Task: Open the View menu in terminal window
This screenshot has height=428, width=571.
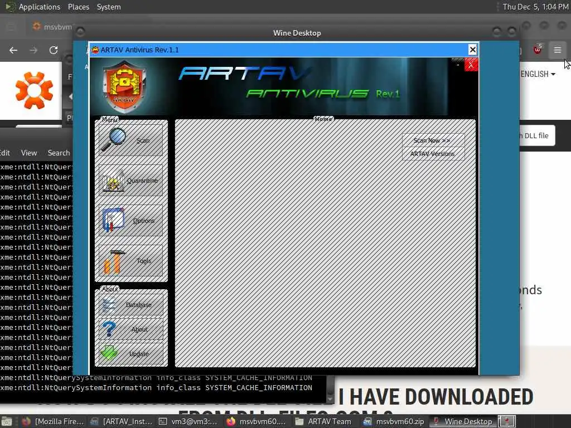Action: [x=29, y=153]
